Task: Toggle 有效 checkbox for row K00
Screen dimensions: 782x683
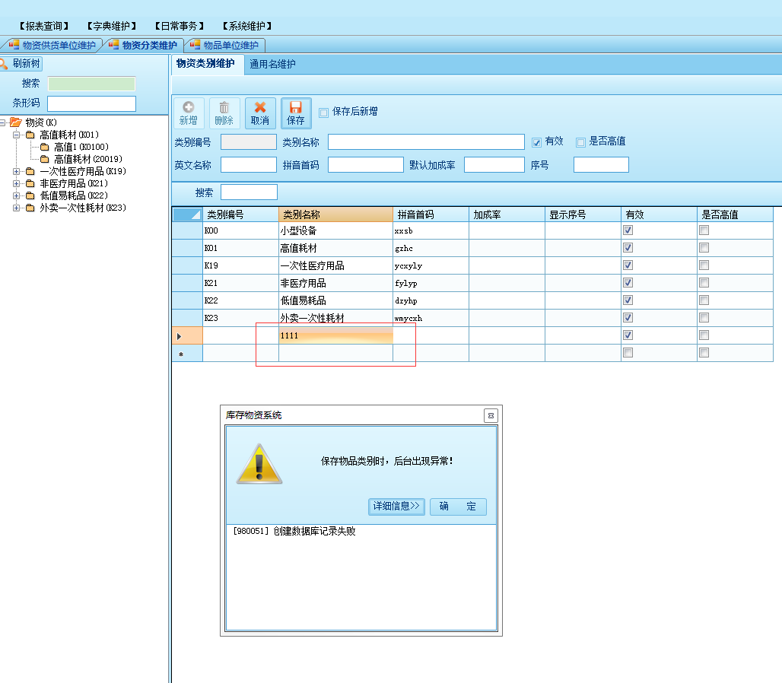Action: (x=628, y=230)
